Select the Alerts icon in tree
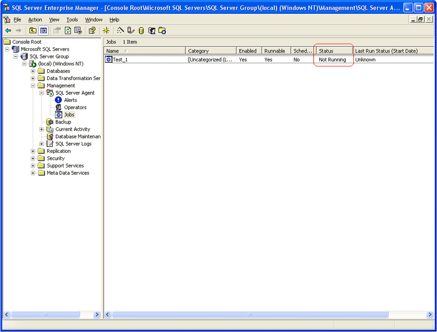The width and height of the screenshot is (437, 332). coord(58,100)
